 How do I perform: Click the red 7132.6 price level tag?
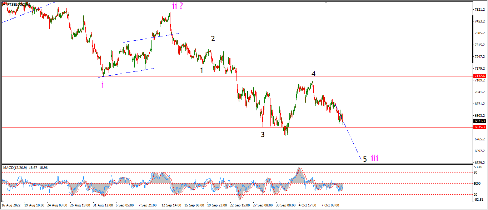479,76
